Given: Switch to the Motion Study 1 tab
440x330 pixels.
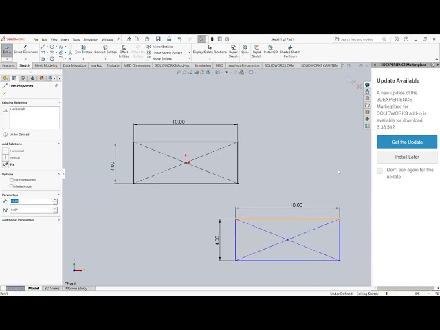Looking at the screenshot, I should point(78,288).
